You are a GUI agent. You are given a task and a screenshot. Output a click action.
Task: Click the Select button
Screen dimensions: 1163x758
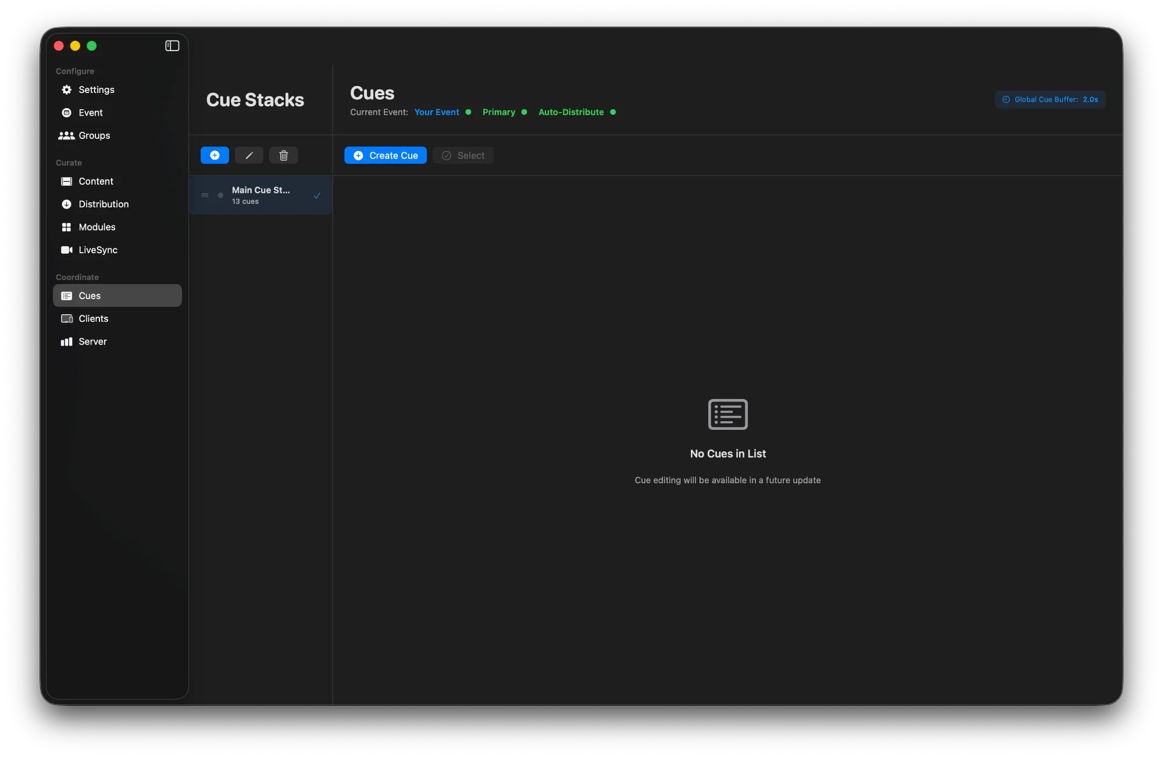coord(463,155)
